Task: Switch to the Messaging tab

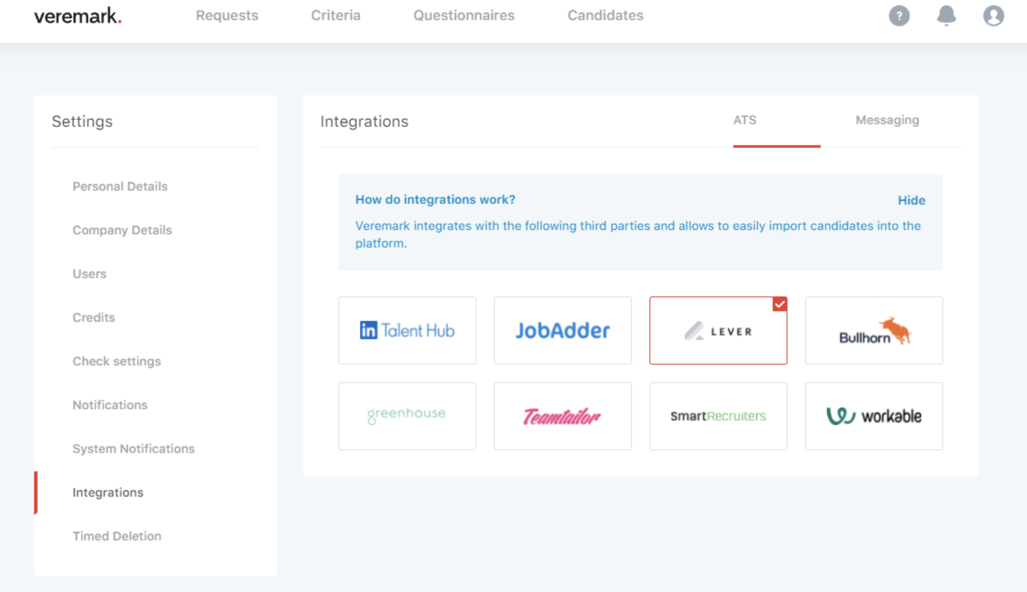Action: pos(887,120)
